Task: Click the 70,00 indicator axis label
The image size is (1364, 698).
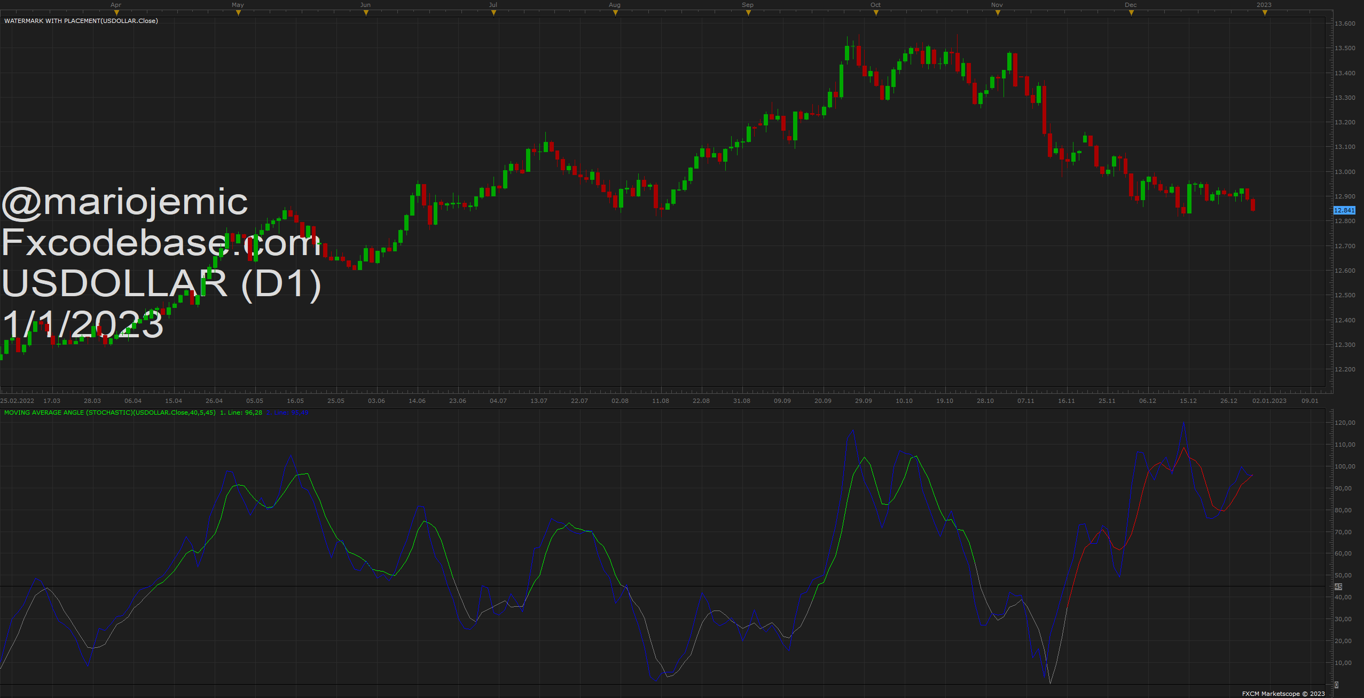Action: 1344,532
